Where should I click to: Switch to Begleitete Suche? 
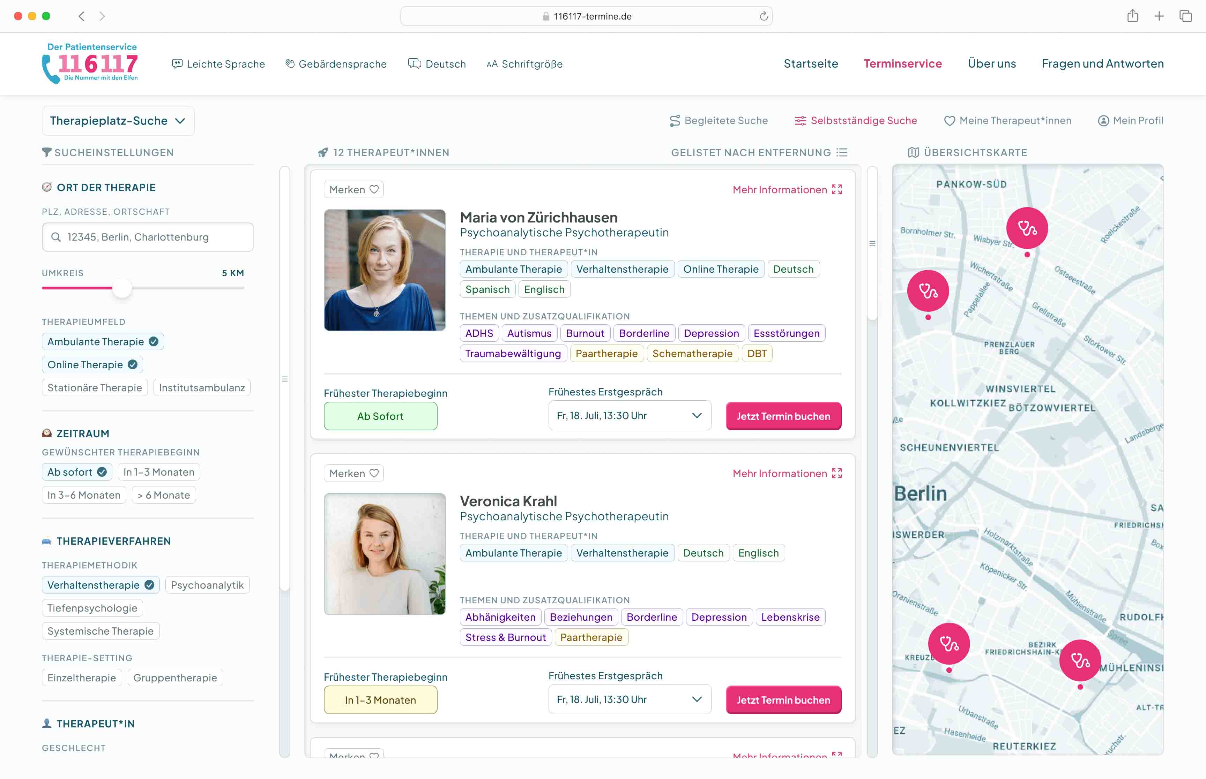point(719,120)
